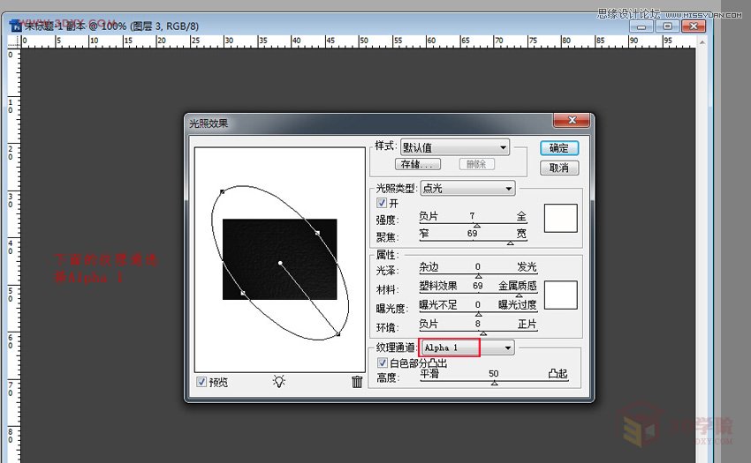Image resolution: width=751 pixels, height=463 pixels.
Task: Click the 曝光度 exposure slider handle
Action: tap(479, 314)
